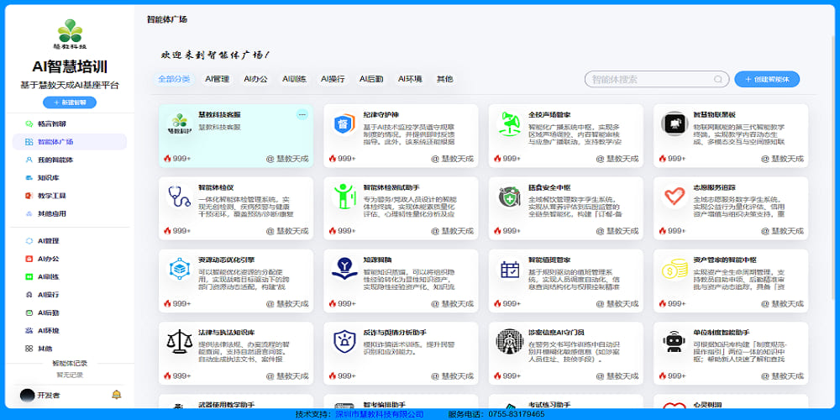Click the navy lightbulb-book icon of 知源智脑
The width and height of the screenshot is (840, 420).
(344, 269)
